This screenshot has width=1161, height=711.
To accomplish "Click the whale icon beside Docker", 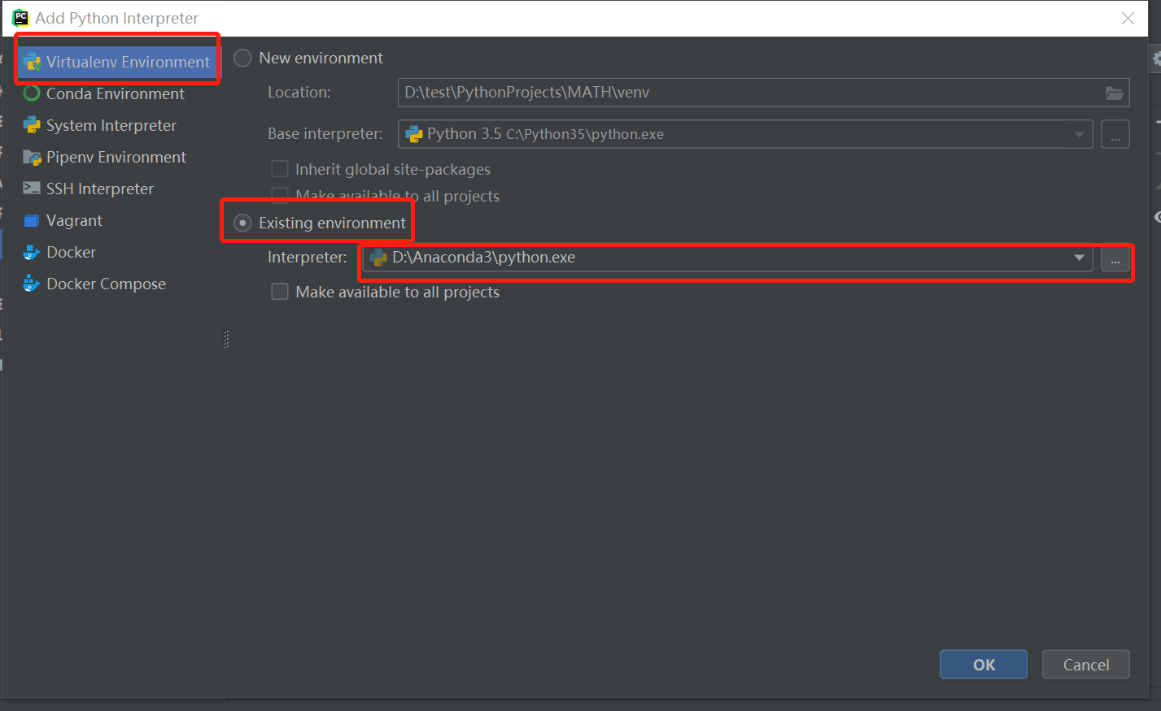I will coord(32,252).
